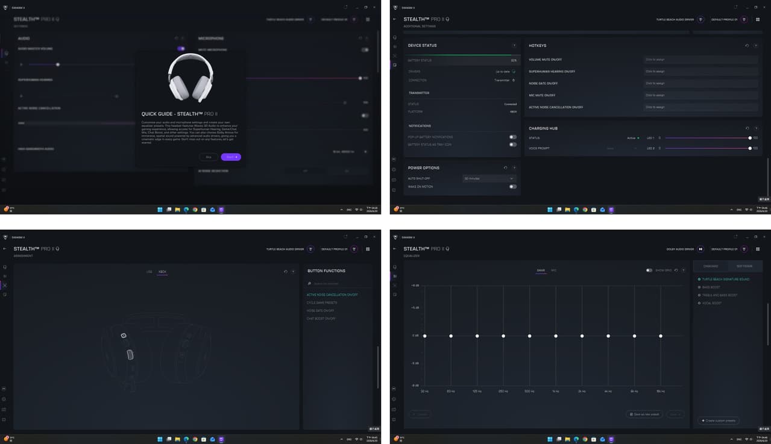Select Active Noise Cancellation On/Off button function
This screenshot has width=771, height=444.
332,295
